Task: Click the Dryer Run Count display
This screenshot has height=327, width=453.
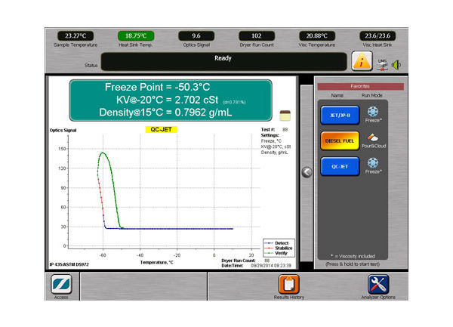Action: click(257, 35)
